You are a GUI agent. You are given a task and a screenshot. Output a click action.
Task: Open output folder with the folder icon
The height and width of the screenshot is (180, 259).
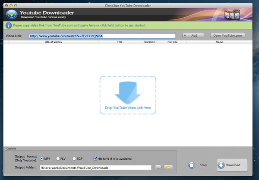[x=168, y=167]
